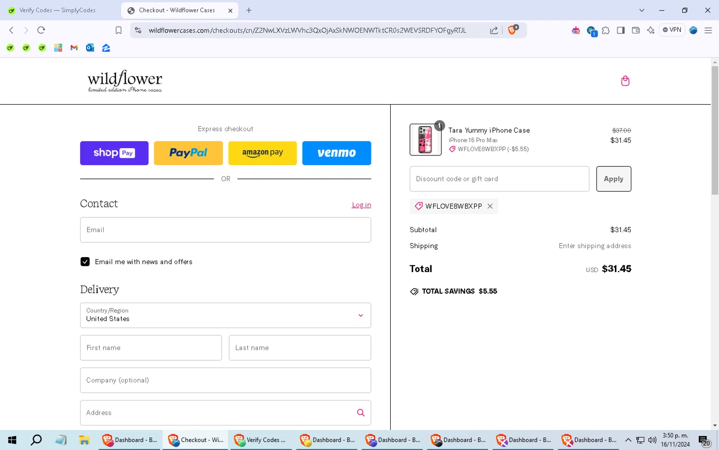Open the notification center icon

[704, 440]
